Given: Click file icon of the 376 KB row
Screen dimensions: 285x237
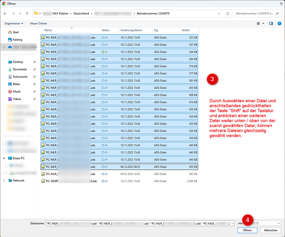Looking at the screenshot, I should point(43,66).
